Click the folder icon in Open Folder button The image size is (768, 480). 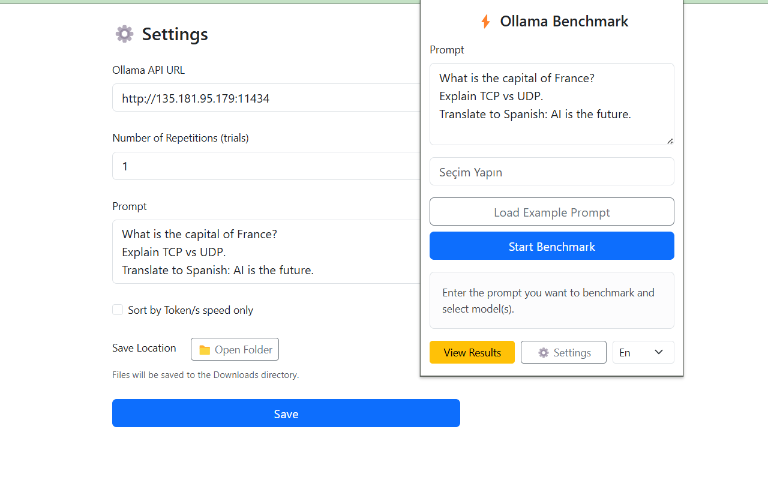[205, 350]
